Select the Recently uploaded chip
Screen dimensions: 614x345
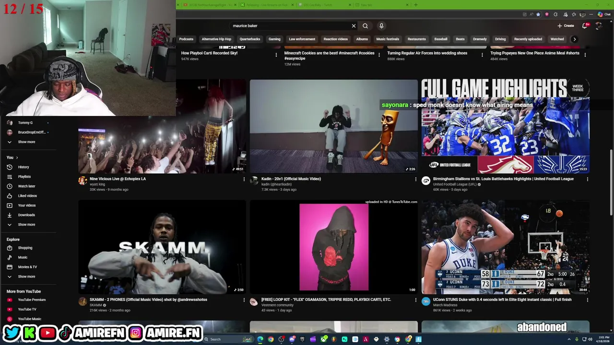tap(528, 39)
